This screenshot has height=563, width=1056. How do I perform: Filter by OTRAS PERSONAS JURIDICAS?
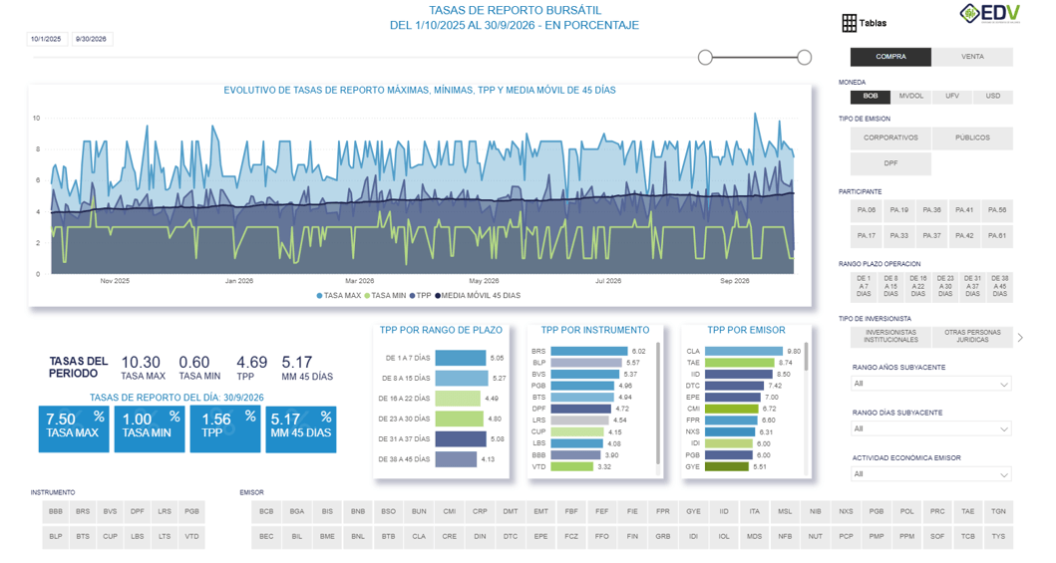(972, 337)
